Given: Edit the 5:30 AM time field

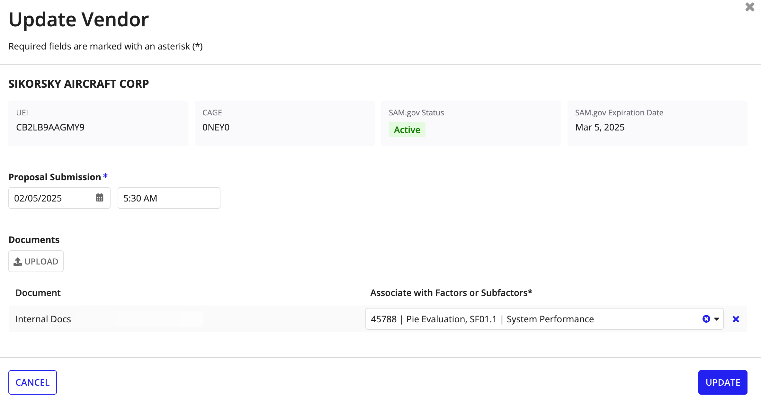Looking at the screenshot, I should point(169,198).
